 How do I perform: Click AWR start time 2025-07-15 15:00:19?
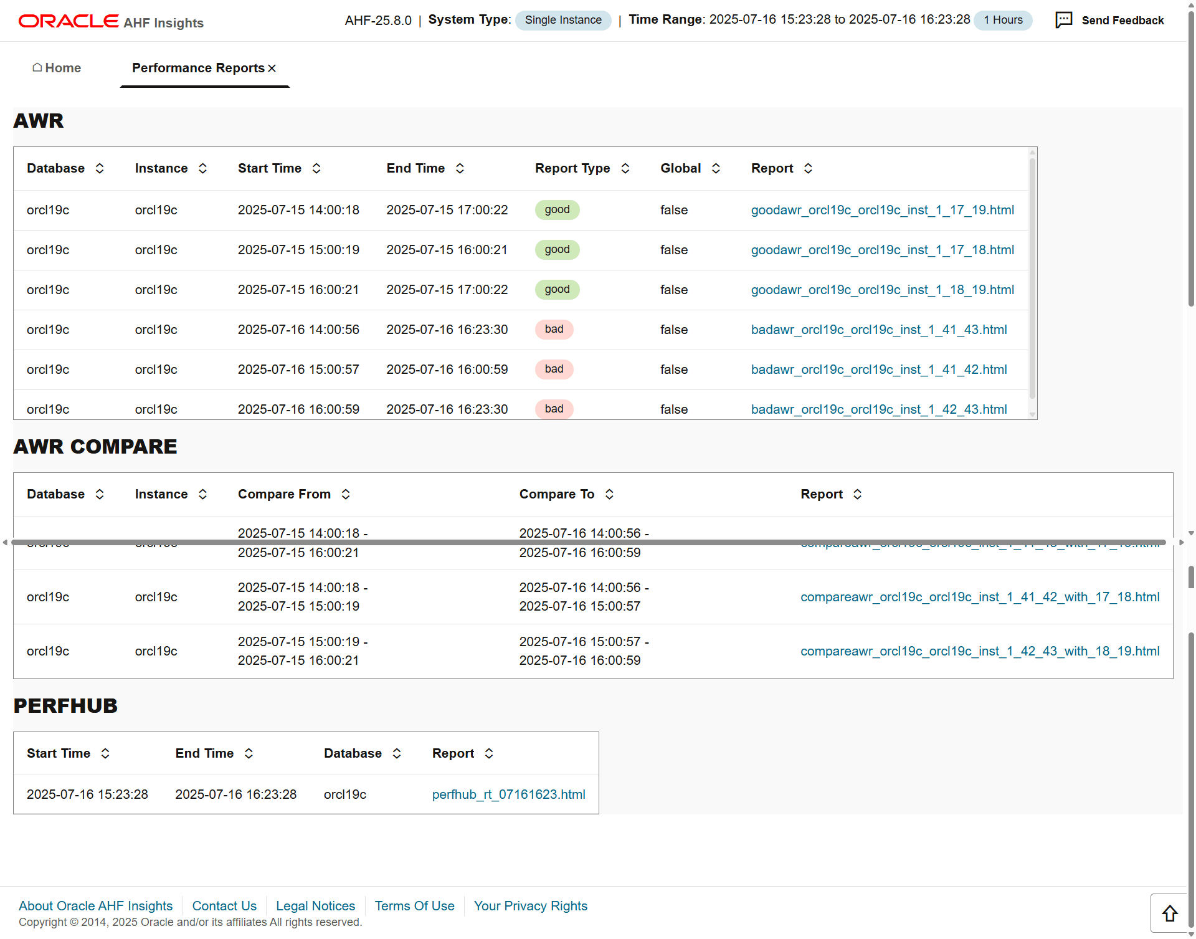[x=298, y=250]
